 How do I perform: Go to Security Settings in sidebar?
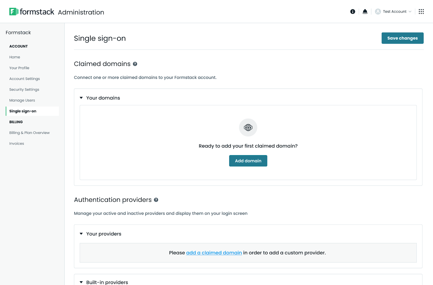24,89
